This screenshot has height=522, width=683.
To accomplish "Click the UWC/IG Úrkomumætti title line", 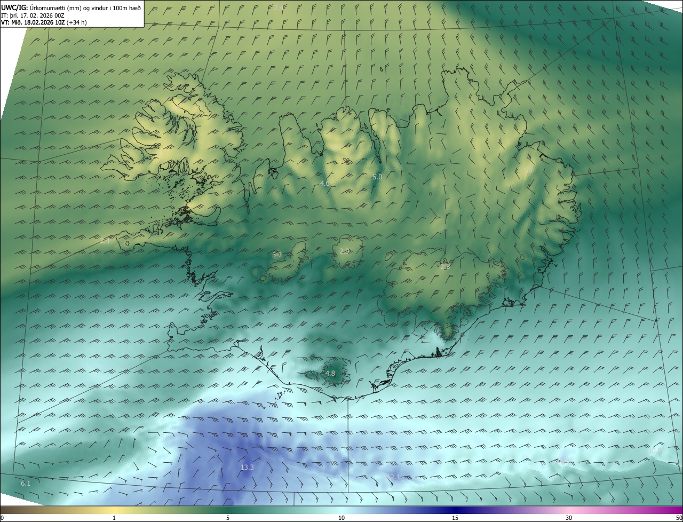I will (71, 7).
